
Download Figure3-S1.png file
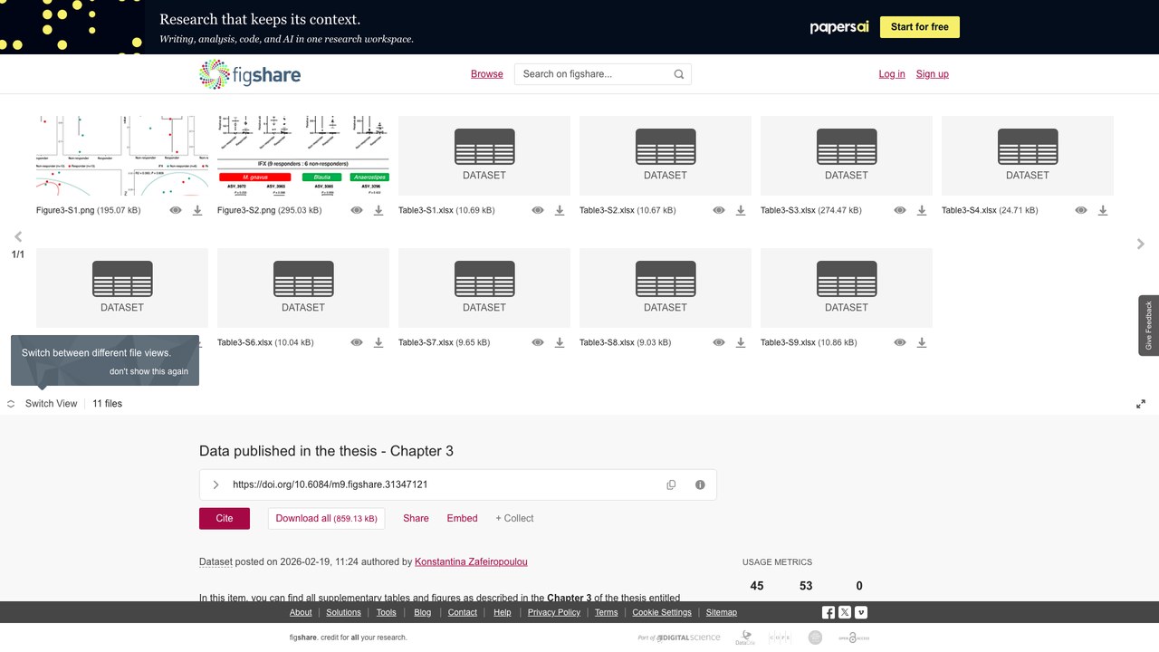click(197, 210)
